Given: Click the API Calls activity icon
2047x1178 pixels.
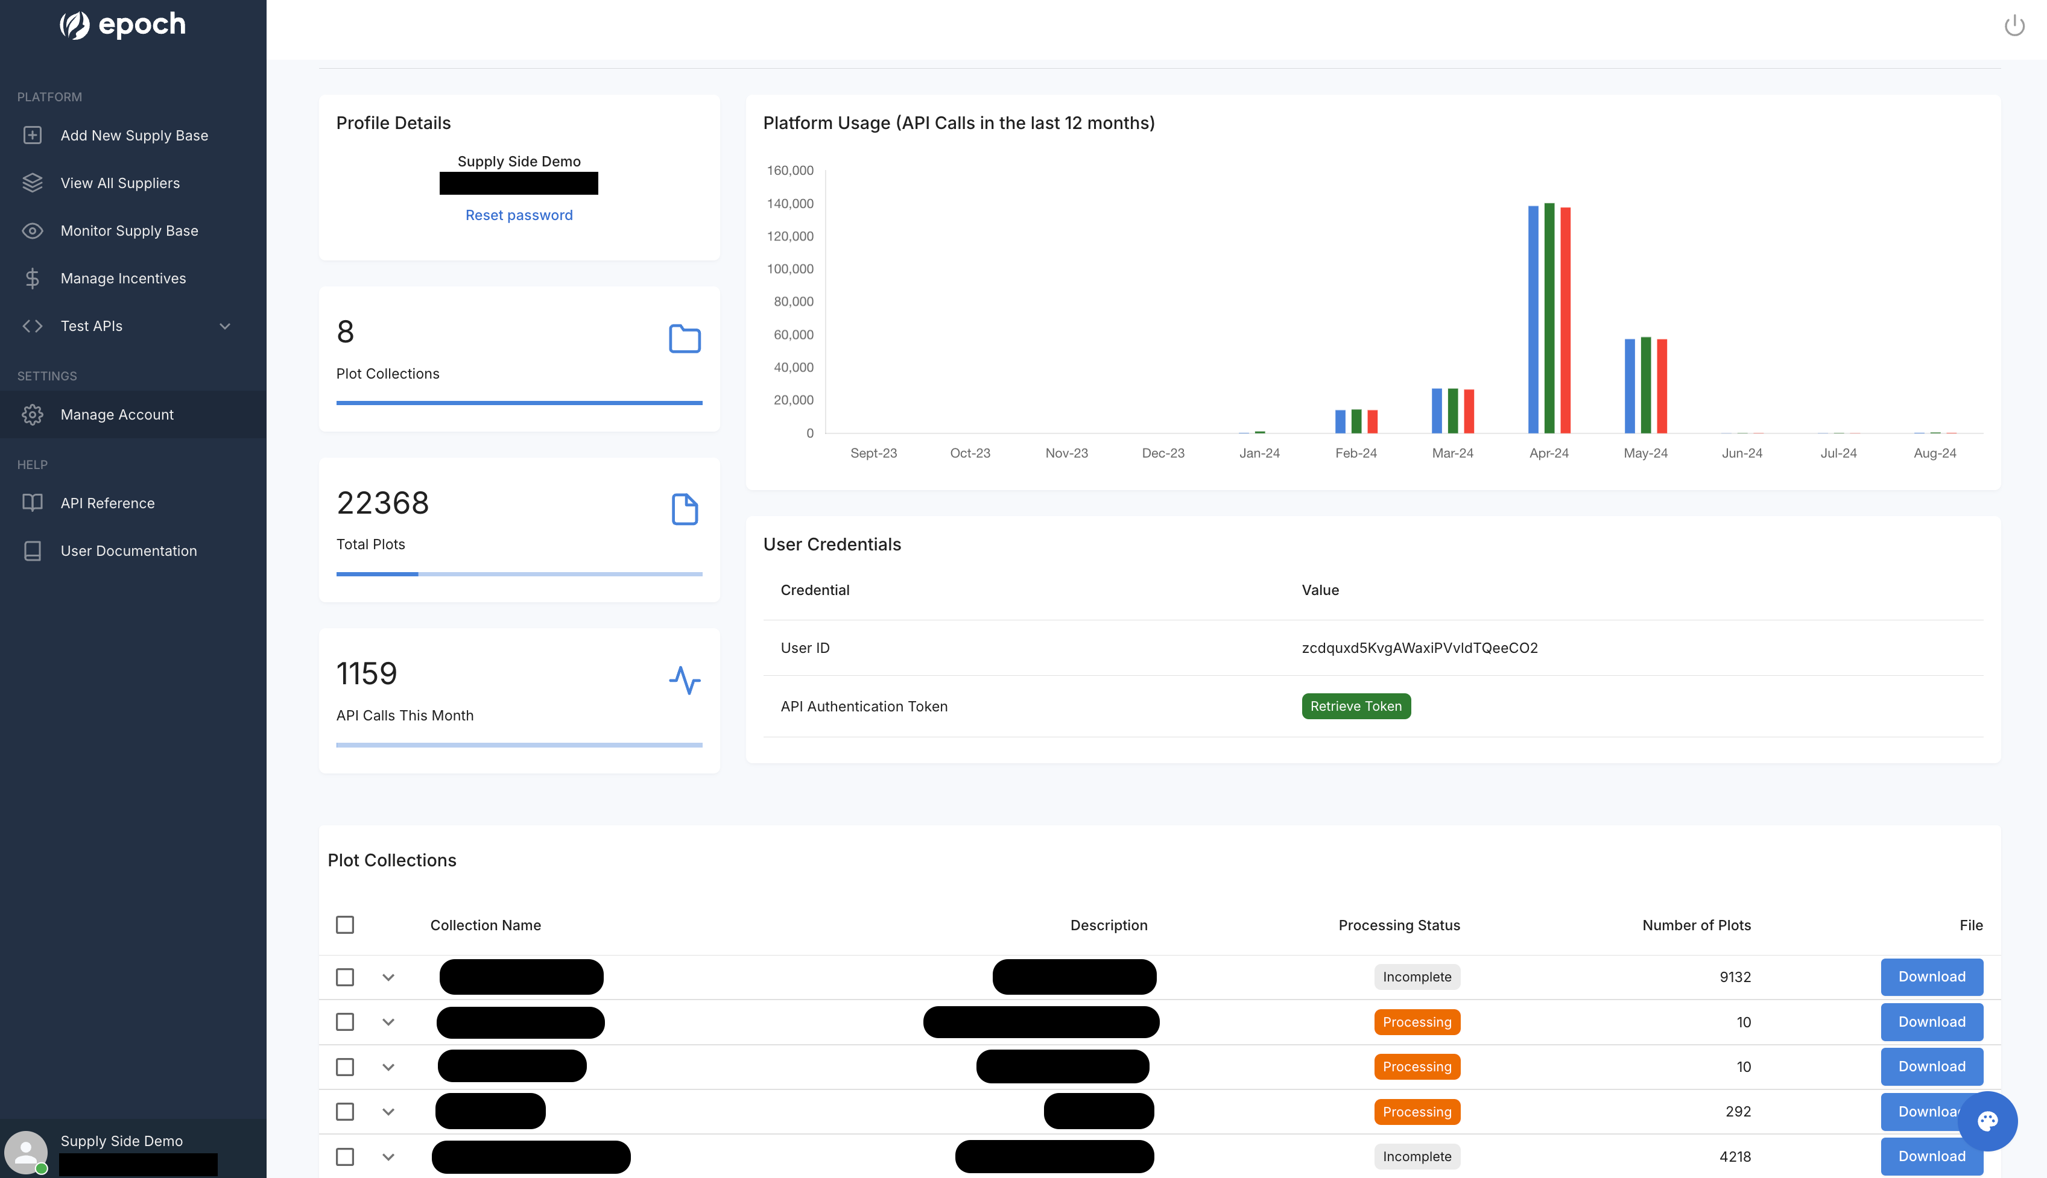Looking at the screenshot, I should [684, 681].
